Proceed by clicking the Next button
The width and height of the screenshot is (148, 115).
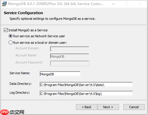(108, 107)
